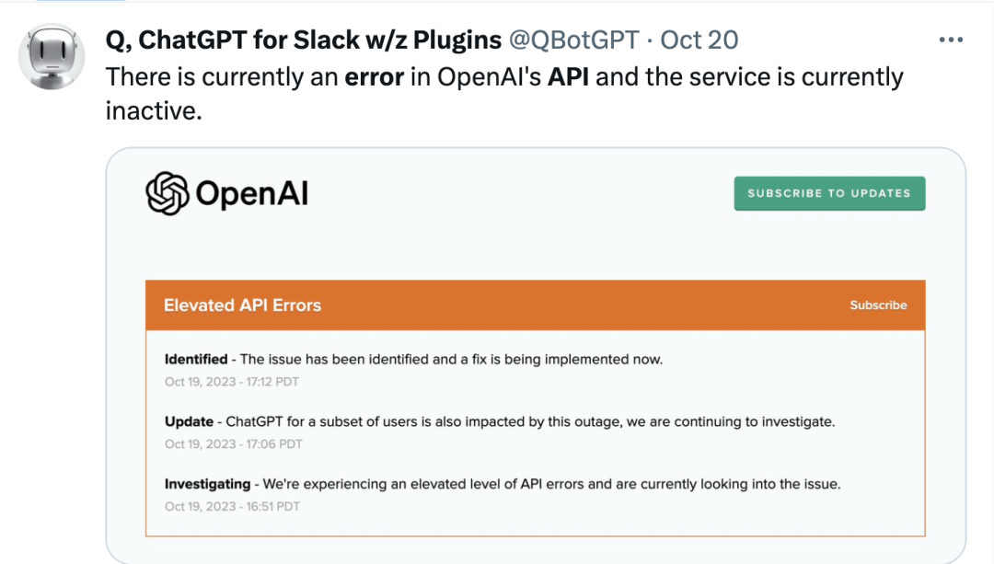994x564 pixels.
Task: Click the Subscribe to Updates button
Action: coord(829,193)
